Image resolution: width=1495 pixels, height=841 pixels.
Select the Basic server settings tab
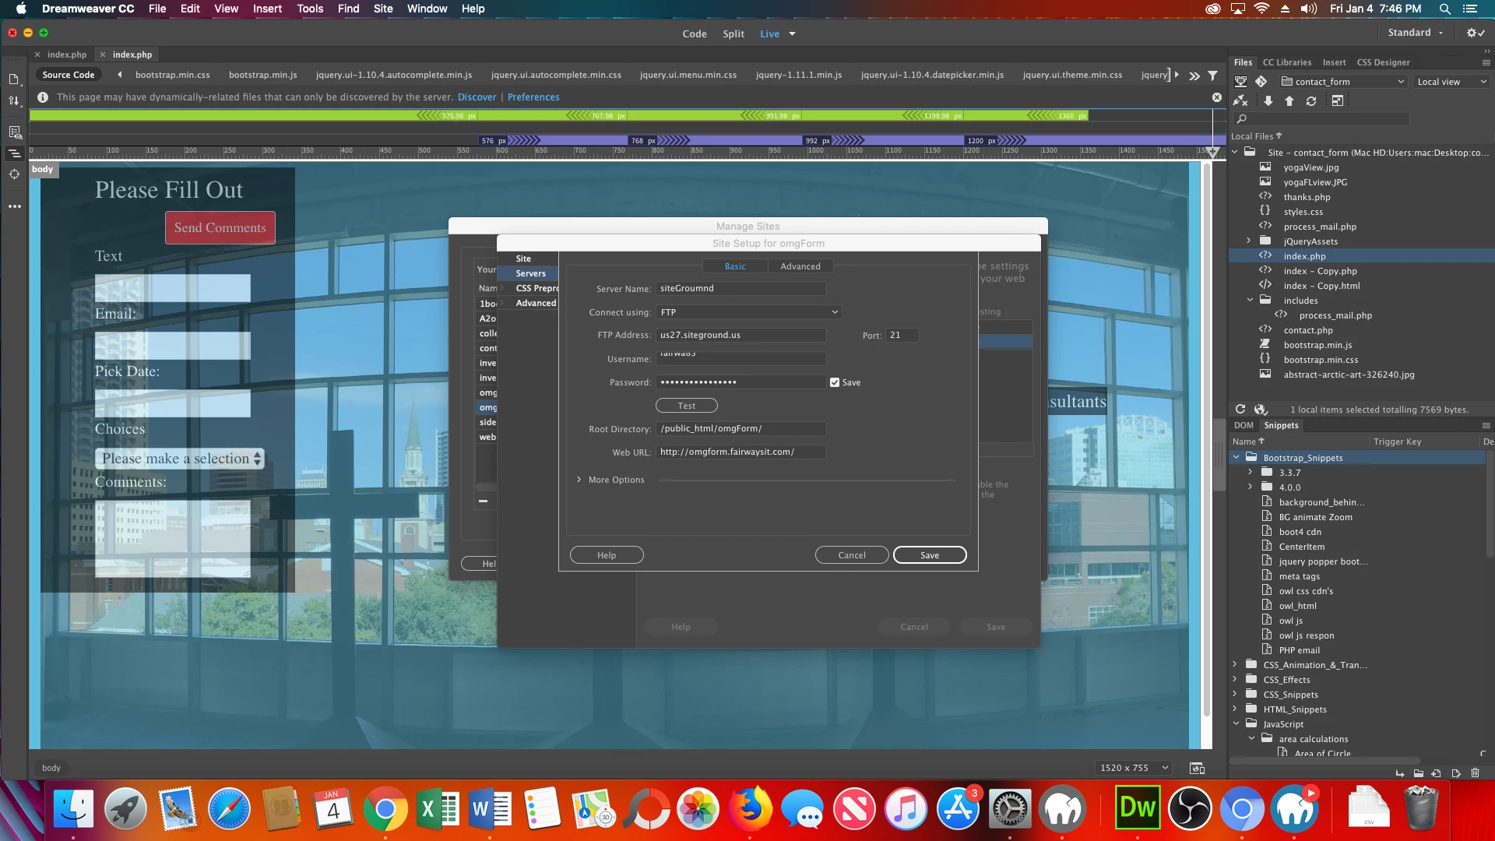pyautogui.click(x=734, y=266)
